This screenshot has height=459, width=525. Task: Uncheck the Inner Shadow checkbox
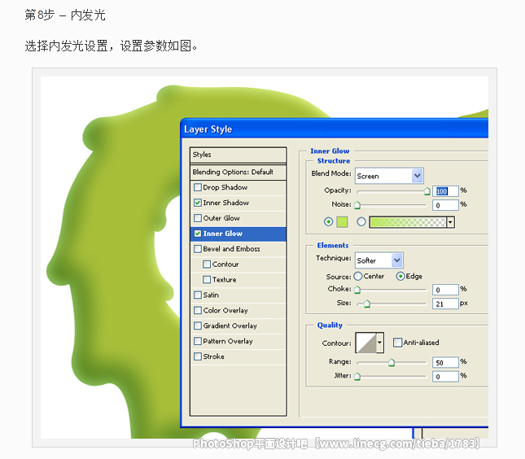pos(198,203)
